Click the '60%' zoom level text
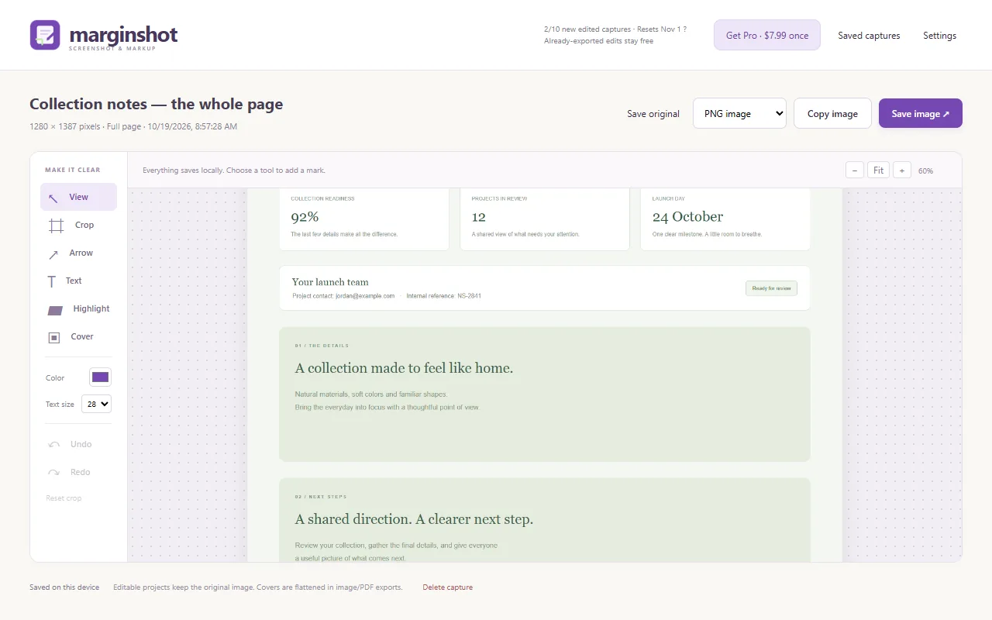The height and width of the screenshot is (620, 992). [925, 170]
